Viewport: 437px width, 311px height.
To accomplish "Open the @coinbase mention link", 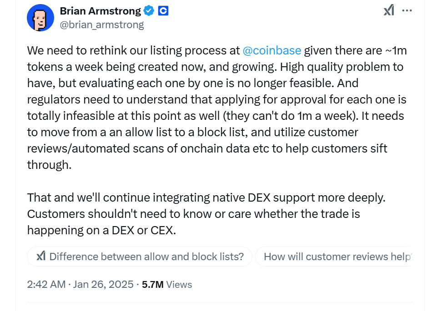I will pyautogui.click(x=271, y=50).
